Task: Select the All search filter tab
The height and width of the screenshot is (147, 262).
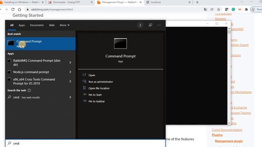Action: tap(12, 25)
